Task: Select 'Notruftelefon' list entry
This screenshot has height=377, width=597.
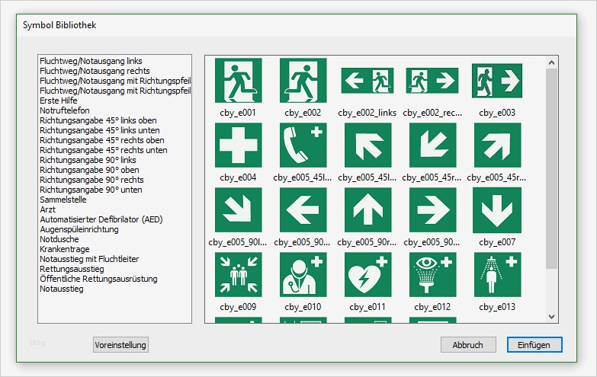Action: pyautogui.click(x=65, y=110)
